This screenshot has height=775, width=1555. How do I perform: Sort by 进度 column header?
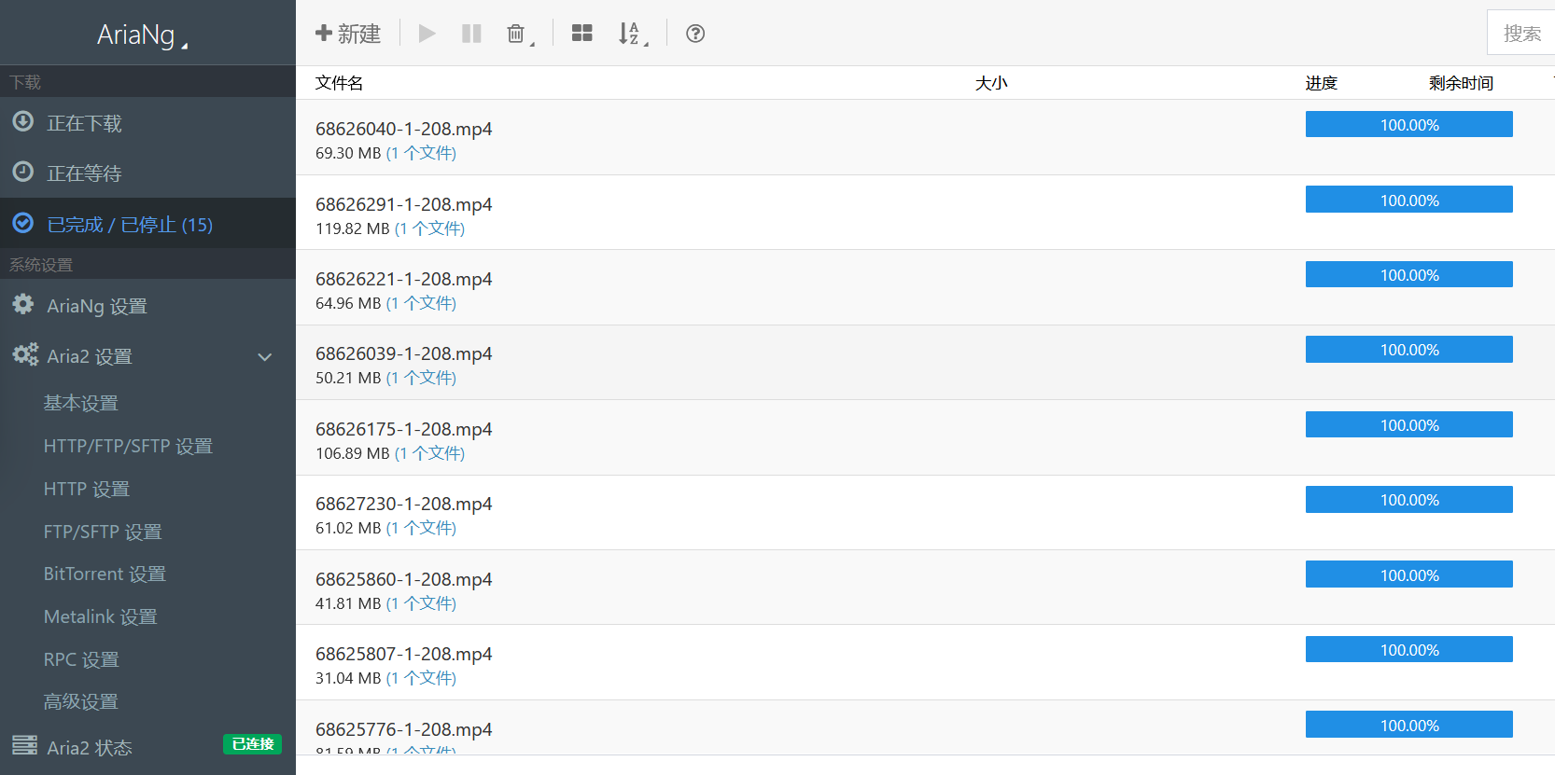1322,83
